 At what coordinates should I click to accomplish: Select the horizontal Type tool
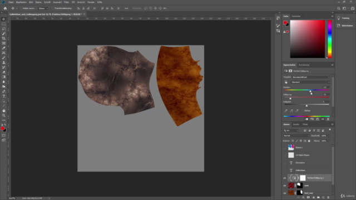[x=4, y=96]
